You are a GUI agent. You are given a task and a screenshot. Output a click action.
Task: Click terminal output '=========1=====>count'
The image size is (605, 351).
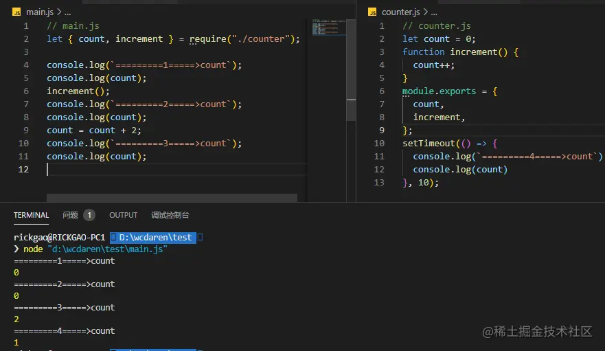click(x=65, y=261)
